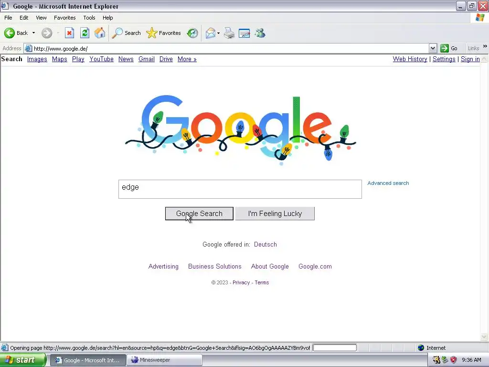Switch language to Deutsch
The width and height of the screenshot is (489, 367).
pyautogui.click(x=266, y=244)
